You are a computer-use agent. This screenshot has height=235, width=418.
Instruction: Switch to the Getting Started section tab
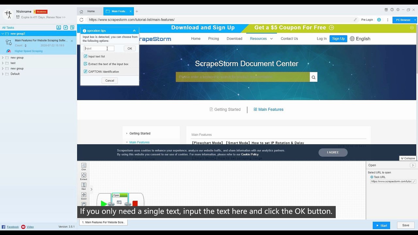pyautogui.click(x=225, y=109)
